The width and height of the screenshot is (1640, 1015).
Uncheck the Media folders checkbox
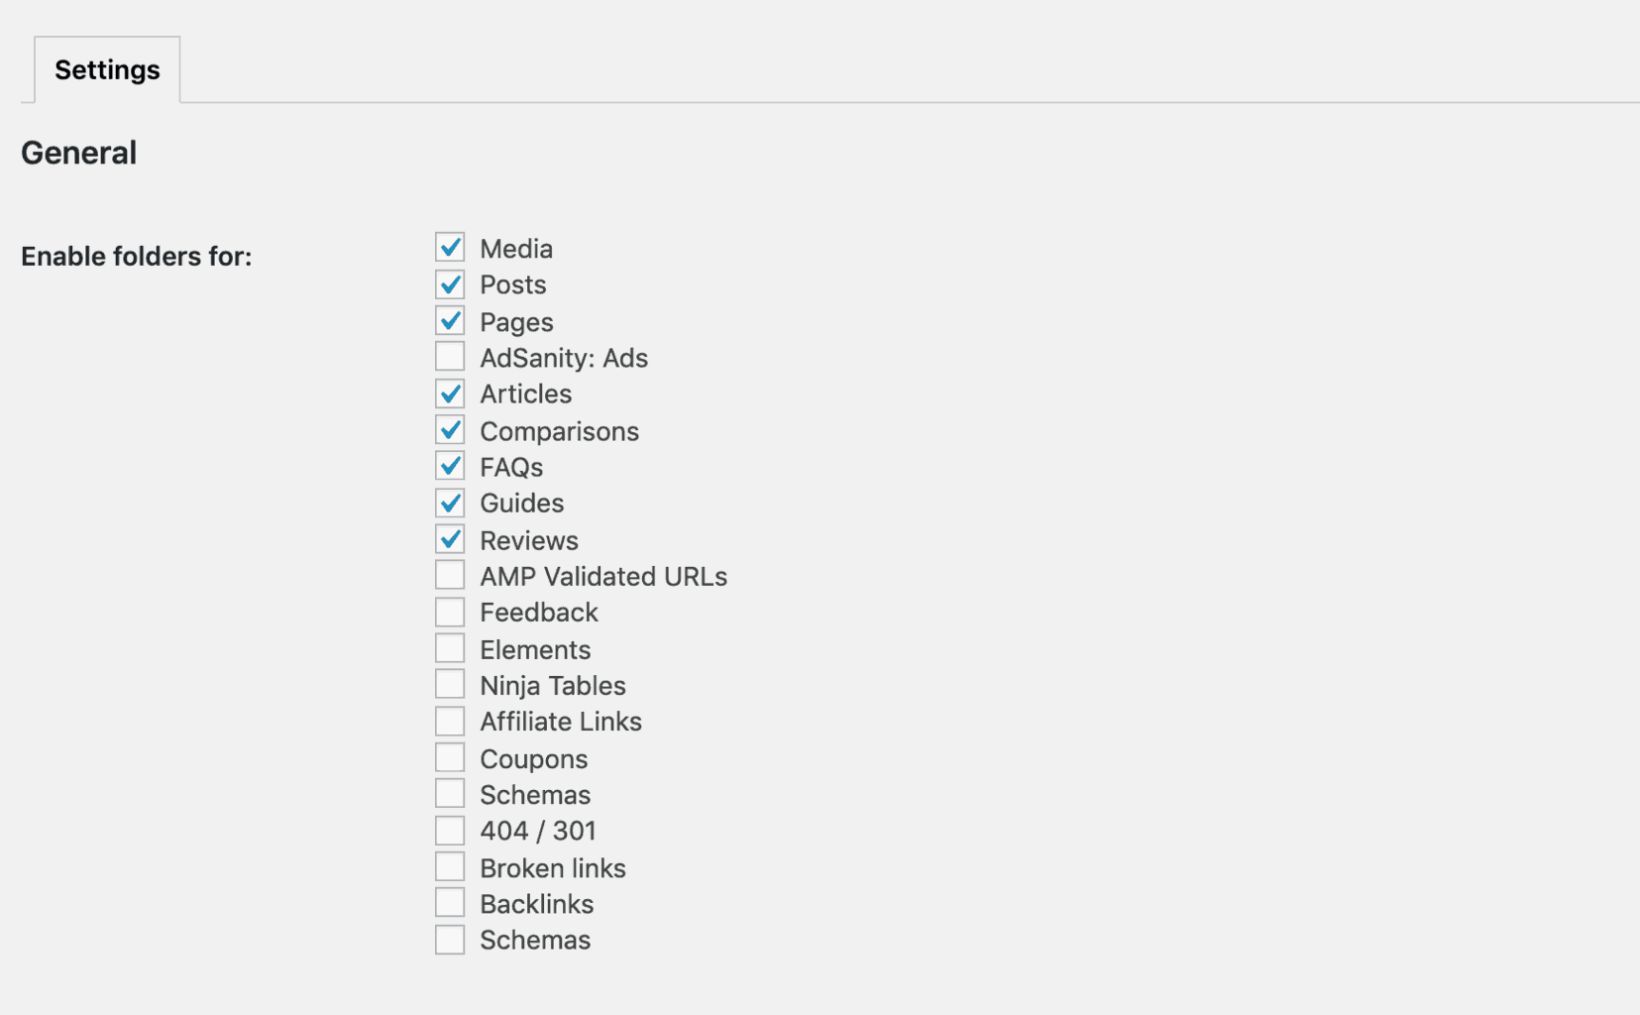tap(450, 248)
